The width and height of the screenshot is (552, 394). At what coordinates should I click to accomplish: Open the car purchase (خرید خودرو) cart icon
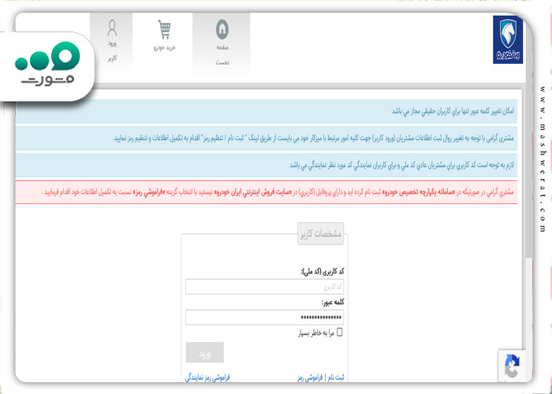(x=164, y=30)
